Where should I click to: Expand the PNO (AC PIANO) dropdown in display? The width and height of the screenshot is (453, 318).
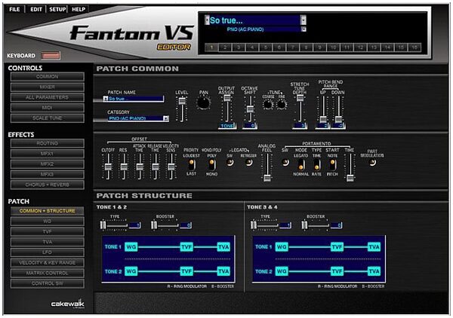pos(304,29)
